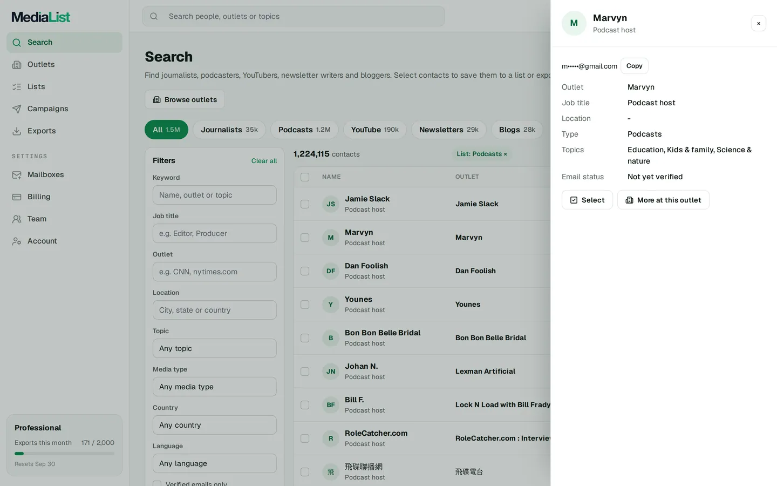Open the Any country dropdown

[x=215, y=425]
